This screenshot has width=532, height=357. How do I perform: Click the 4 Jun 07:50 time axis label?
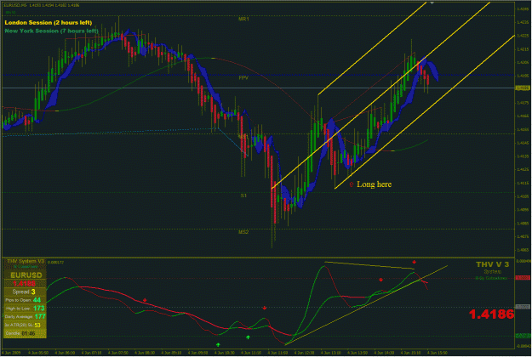(x=117, y=353)
